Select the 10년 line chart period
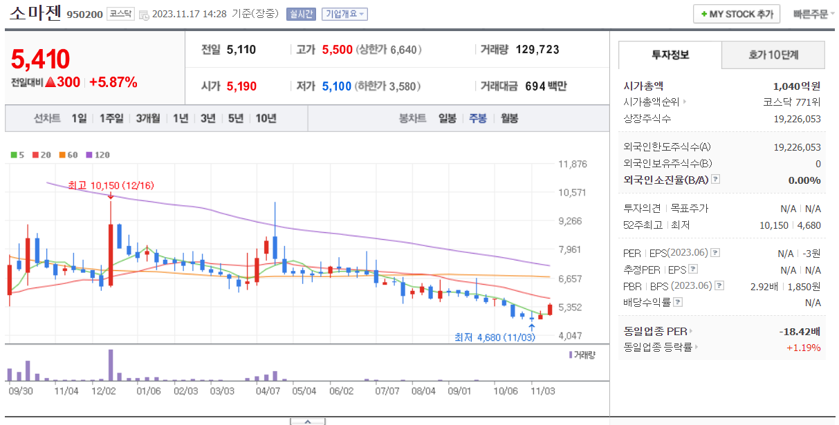This screenshot has height=425, width=839. pos(266,118)
